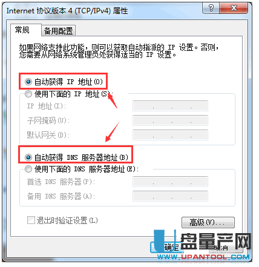Select 使用下面的 DNS 服务器地址 radio button
Image resolution: width=259 pixels, height=267 pixels.
coord(28,169)
